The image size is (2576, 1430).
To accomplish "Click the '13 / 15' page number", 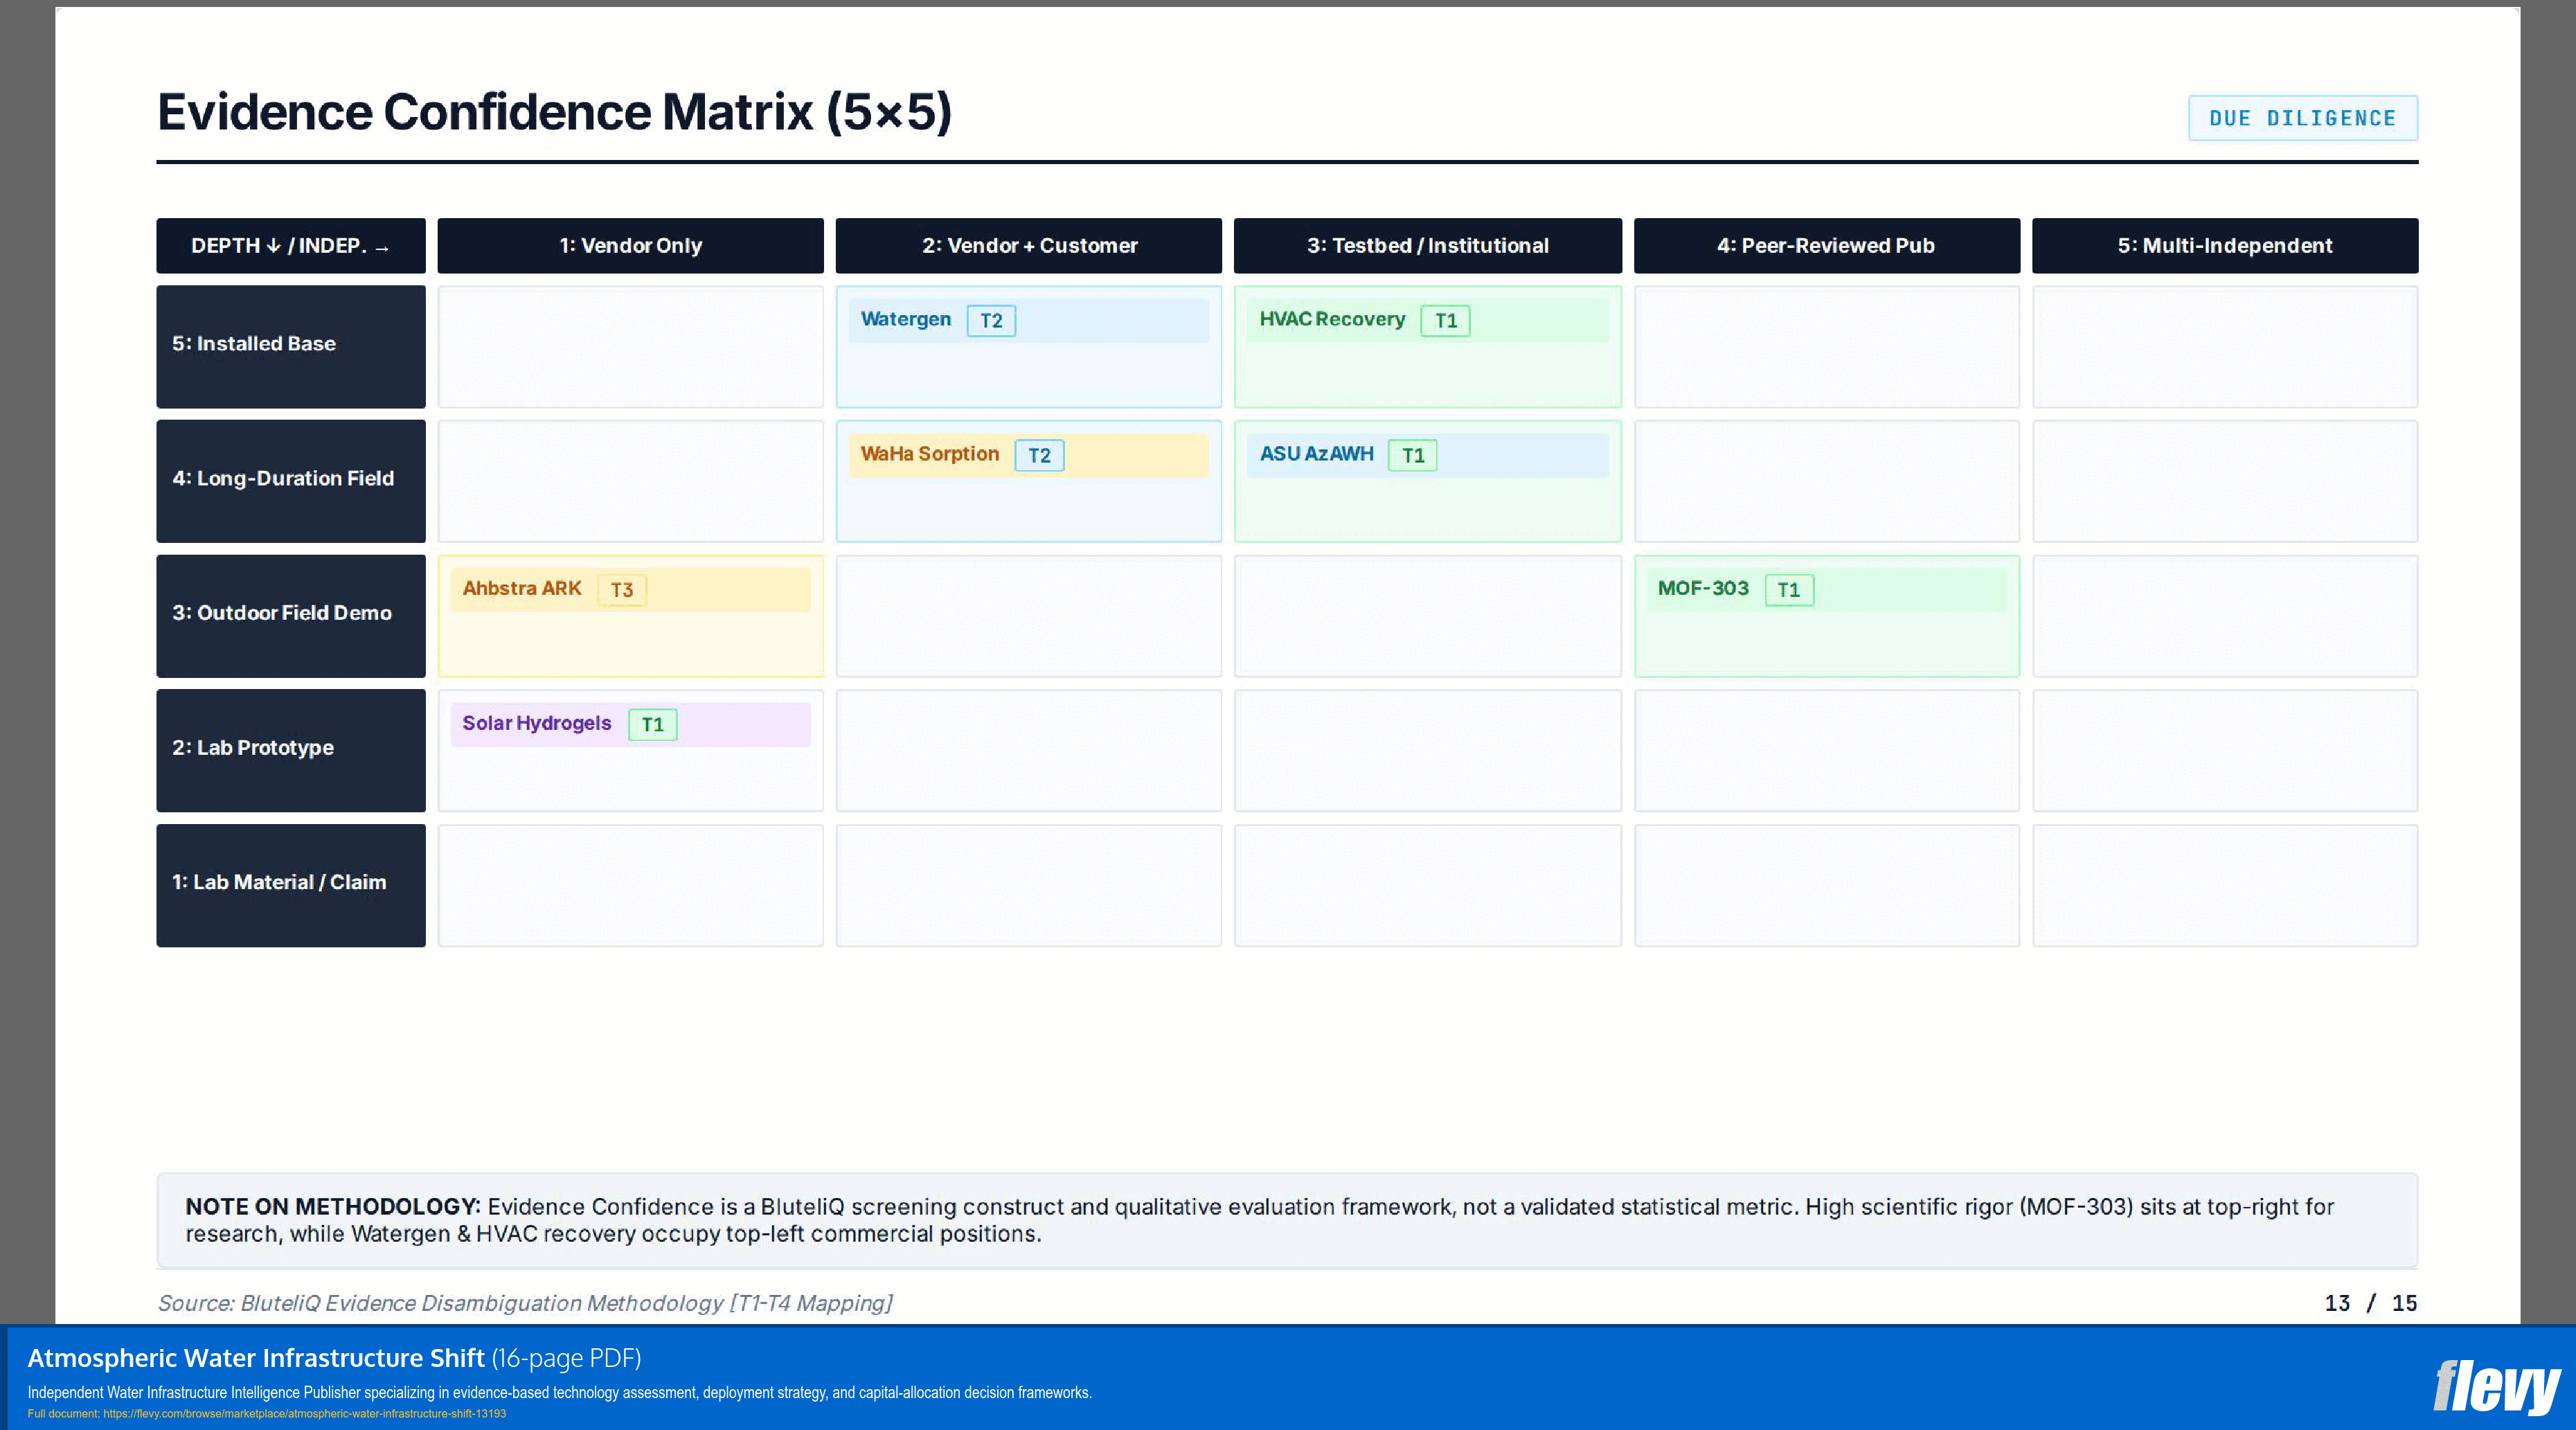I will pyautogui.click(x=2370, y=1303).
